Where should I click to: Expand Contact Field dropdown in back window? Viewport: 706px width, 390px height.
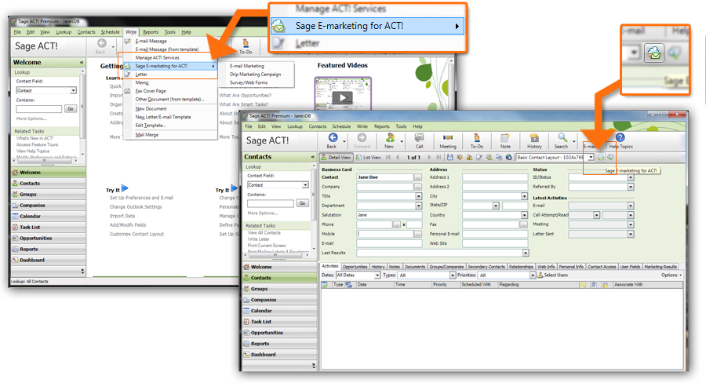[x=74, y=90]
